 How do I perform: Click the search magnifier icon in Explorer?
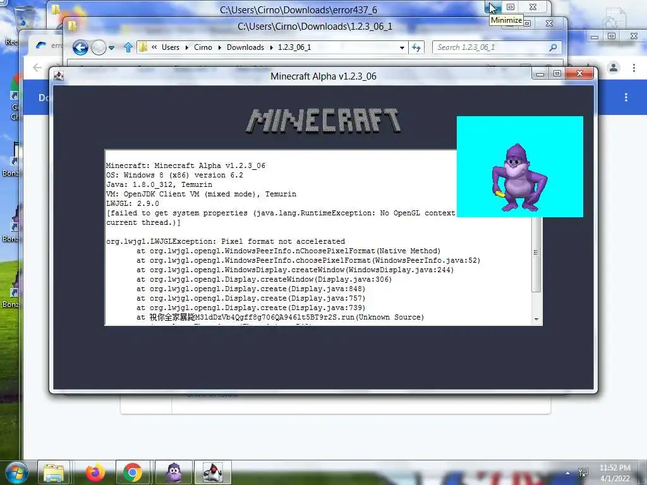coord(553,47)
